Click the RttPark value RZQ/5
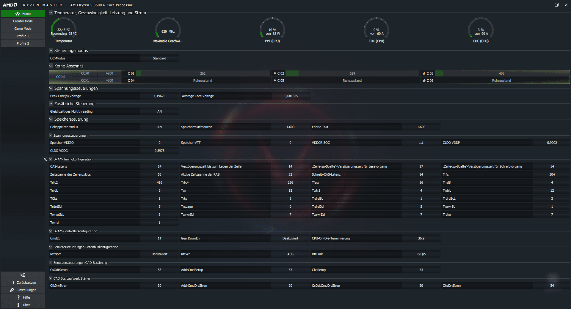 point(421,254)
